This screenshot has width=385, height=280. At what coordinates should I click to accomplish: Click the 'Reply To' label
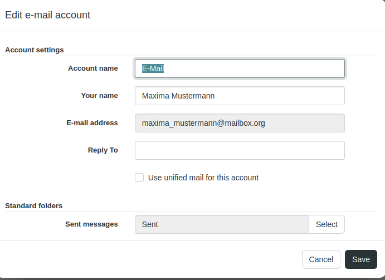(x=103, y=150)
